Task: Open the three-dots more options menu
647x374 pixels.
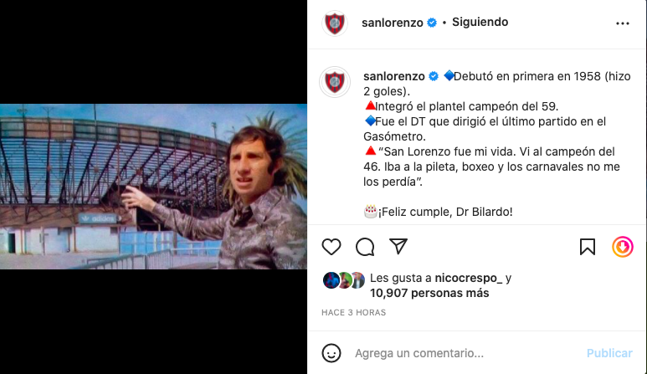Action: coord(622,23)
